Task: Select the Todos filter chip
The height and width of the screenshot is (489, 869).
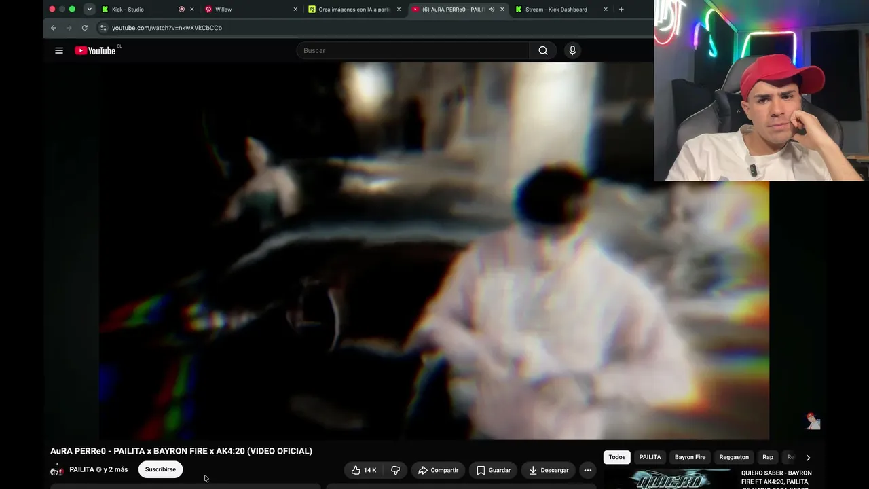Action: tap(617, 457)
